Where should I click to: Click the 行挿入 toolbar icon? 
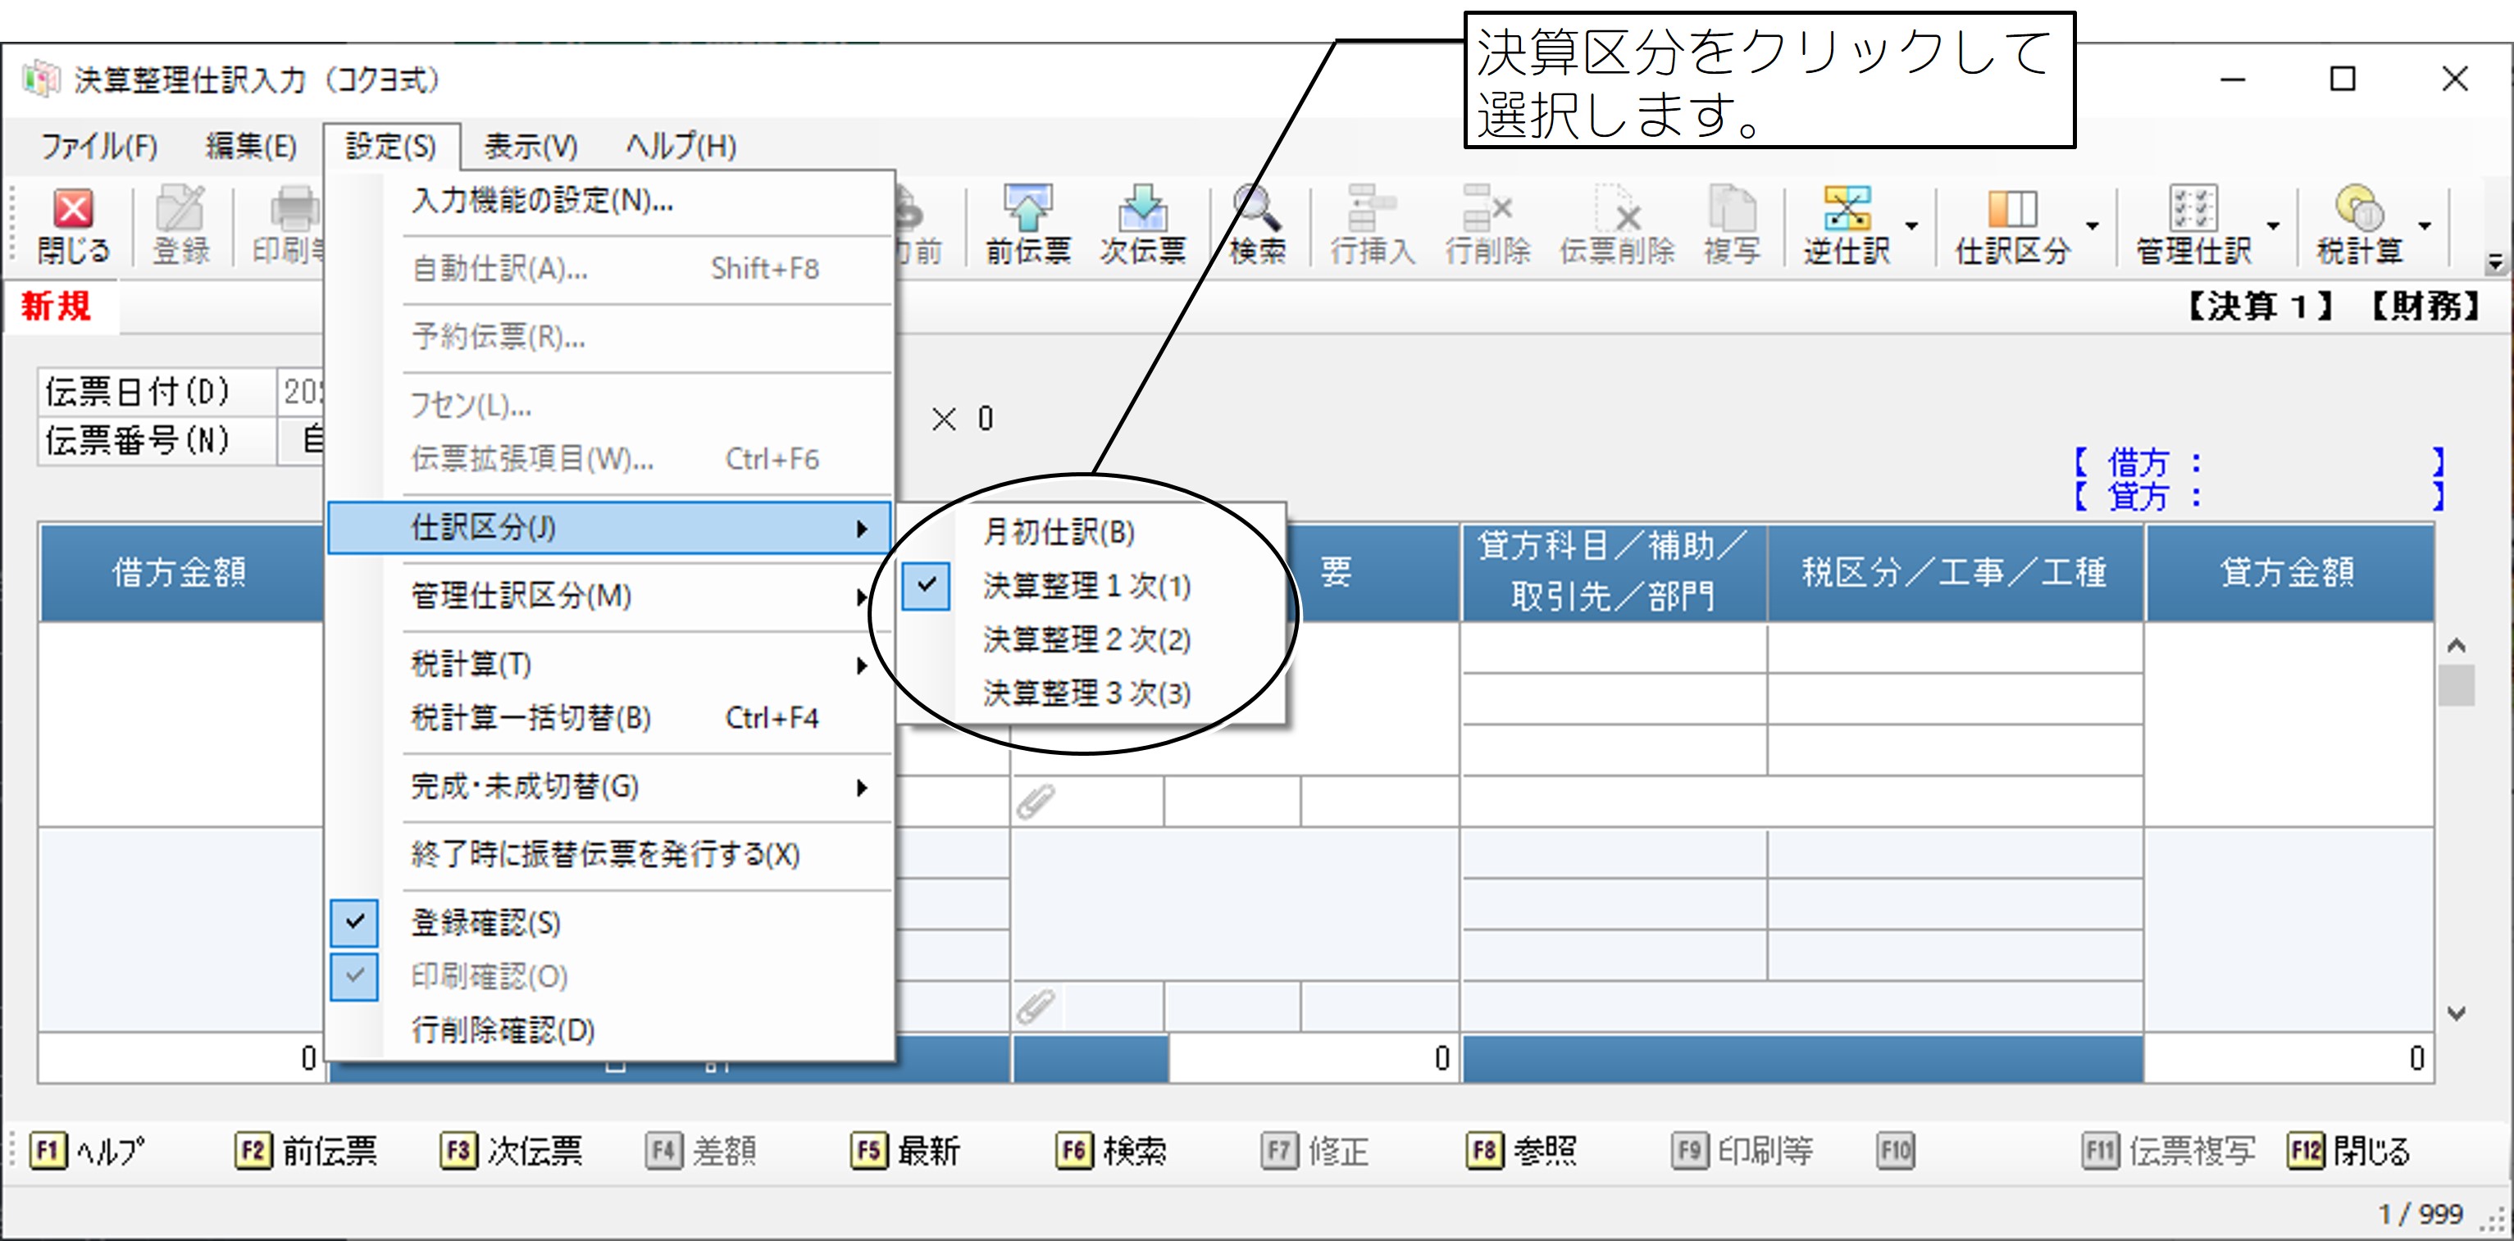point(1372,226)
